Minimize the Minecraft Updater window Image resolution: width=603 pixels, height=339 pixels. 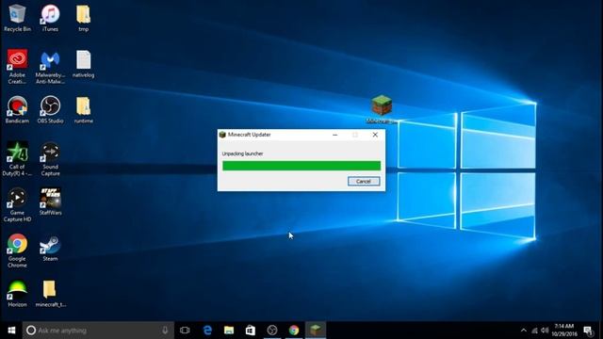point(335,135)
